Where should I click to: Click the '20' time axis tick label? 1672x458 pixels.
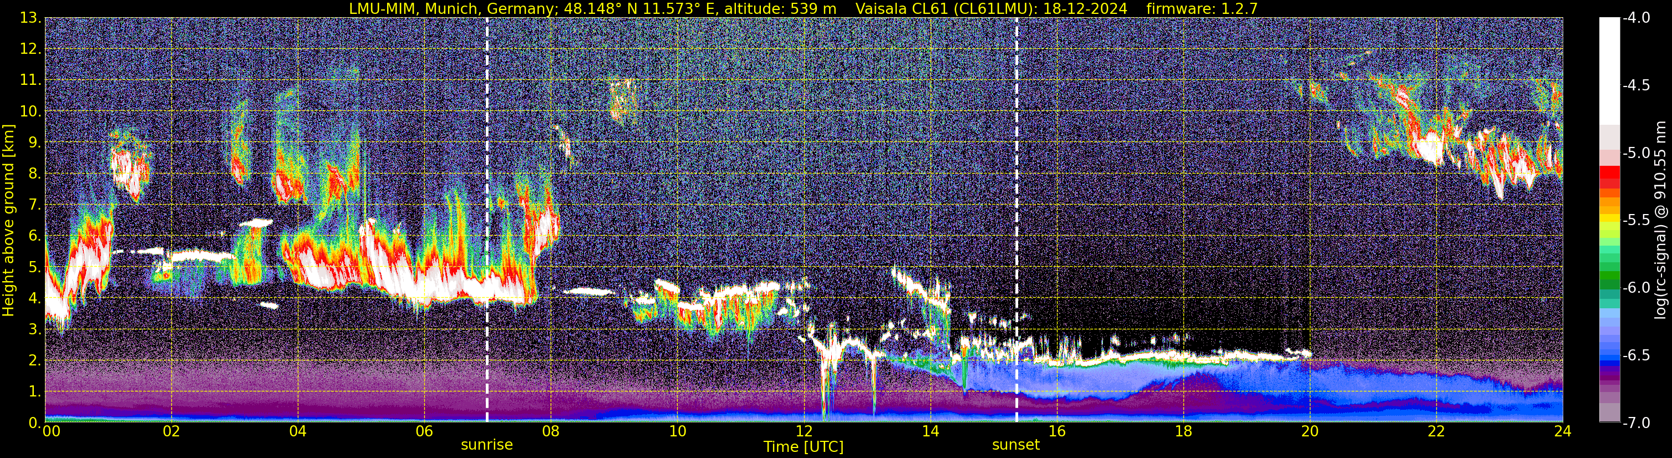click(1310, 431)
